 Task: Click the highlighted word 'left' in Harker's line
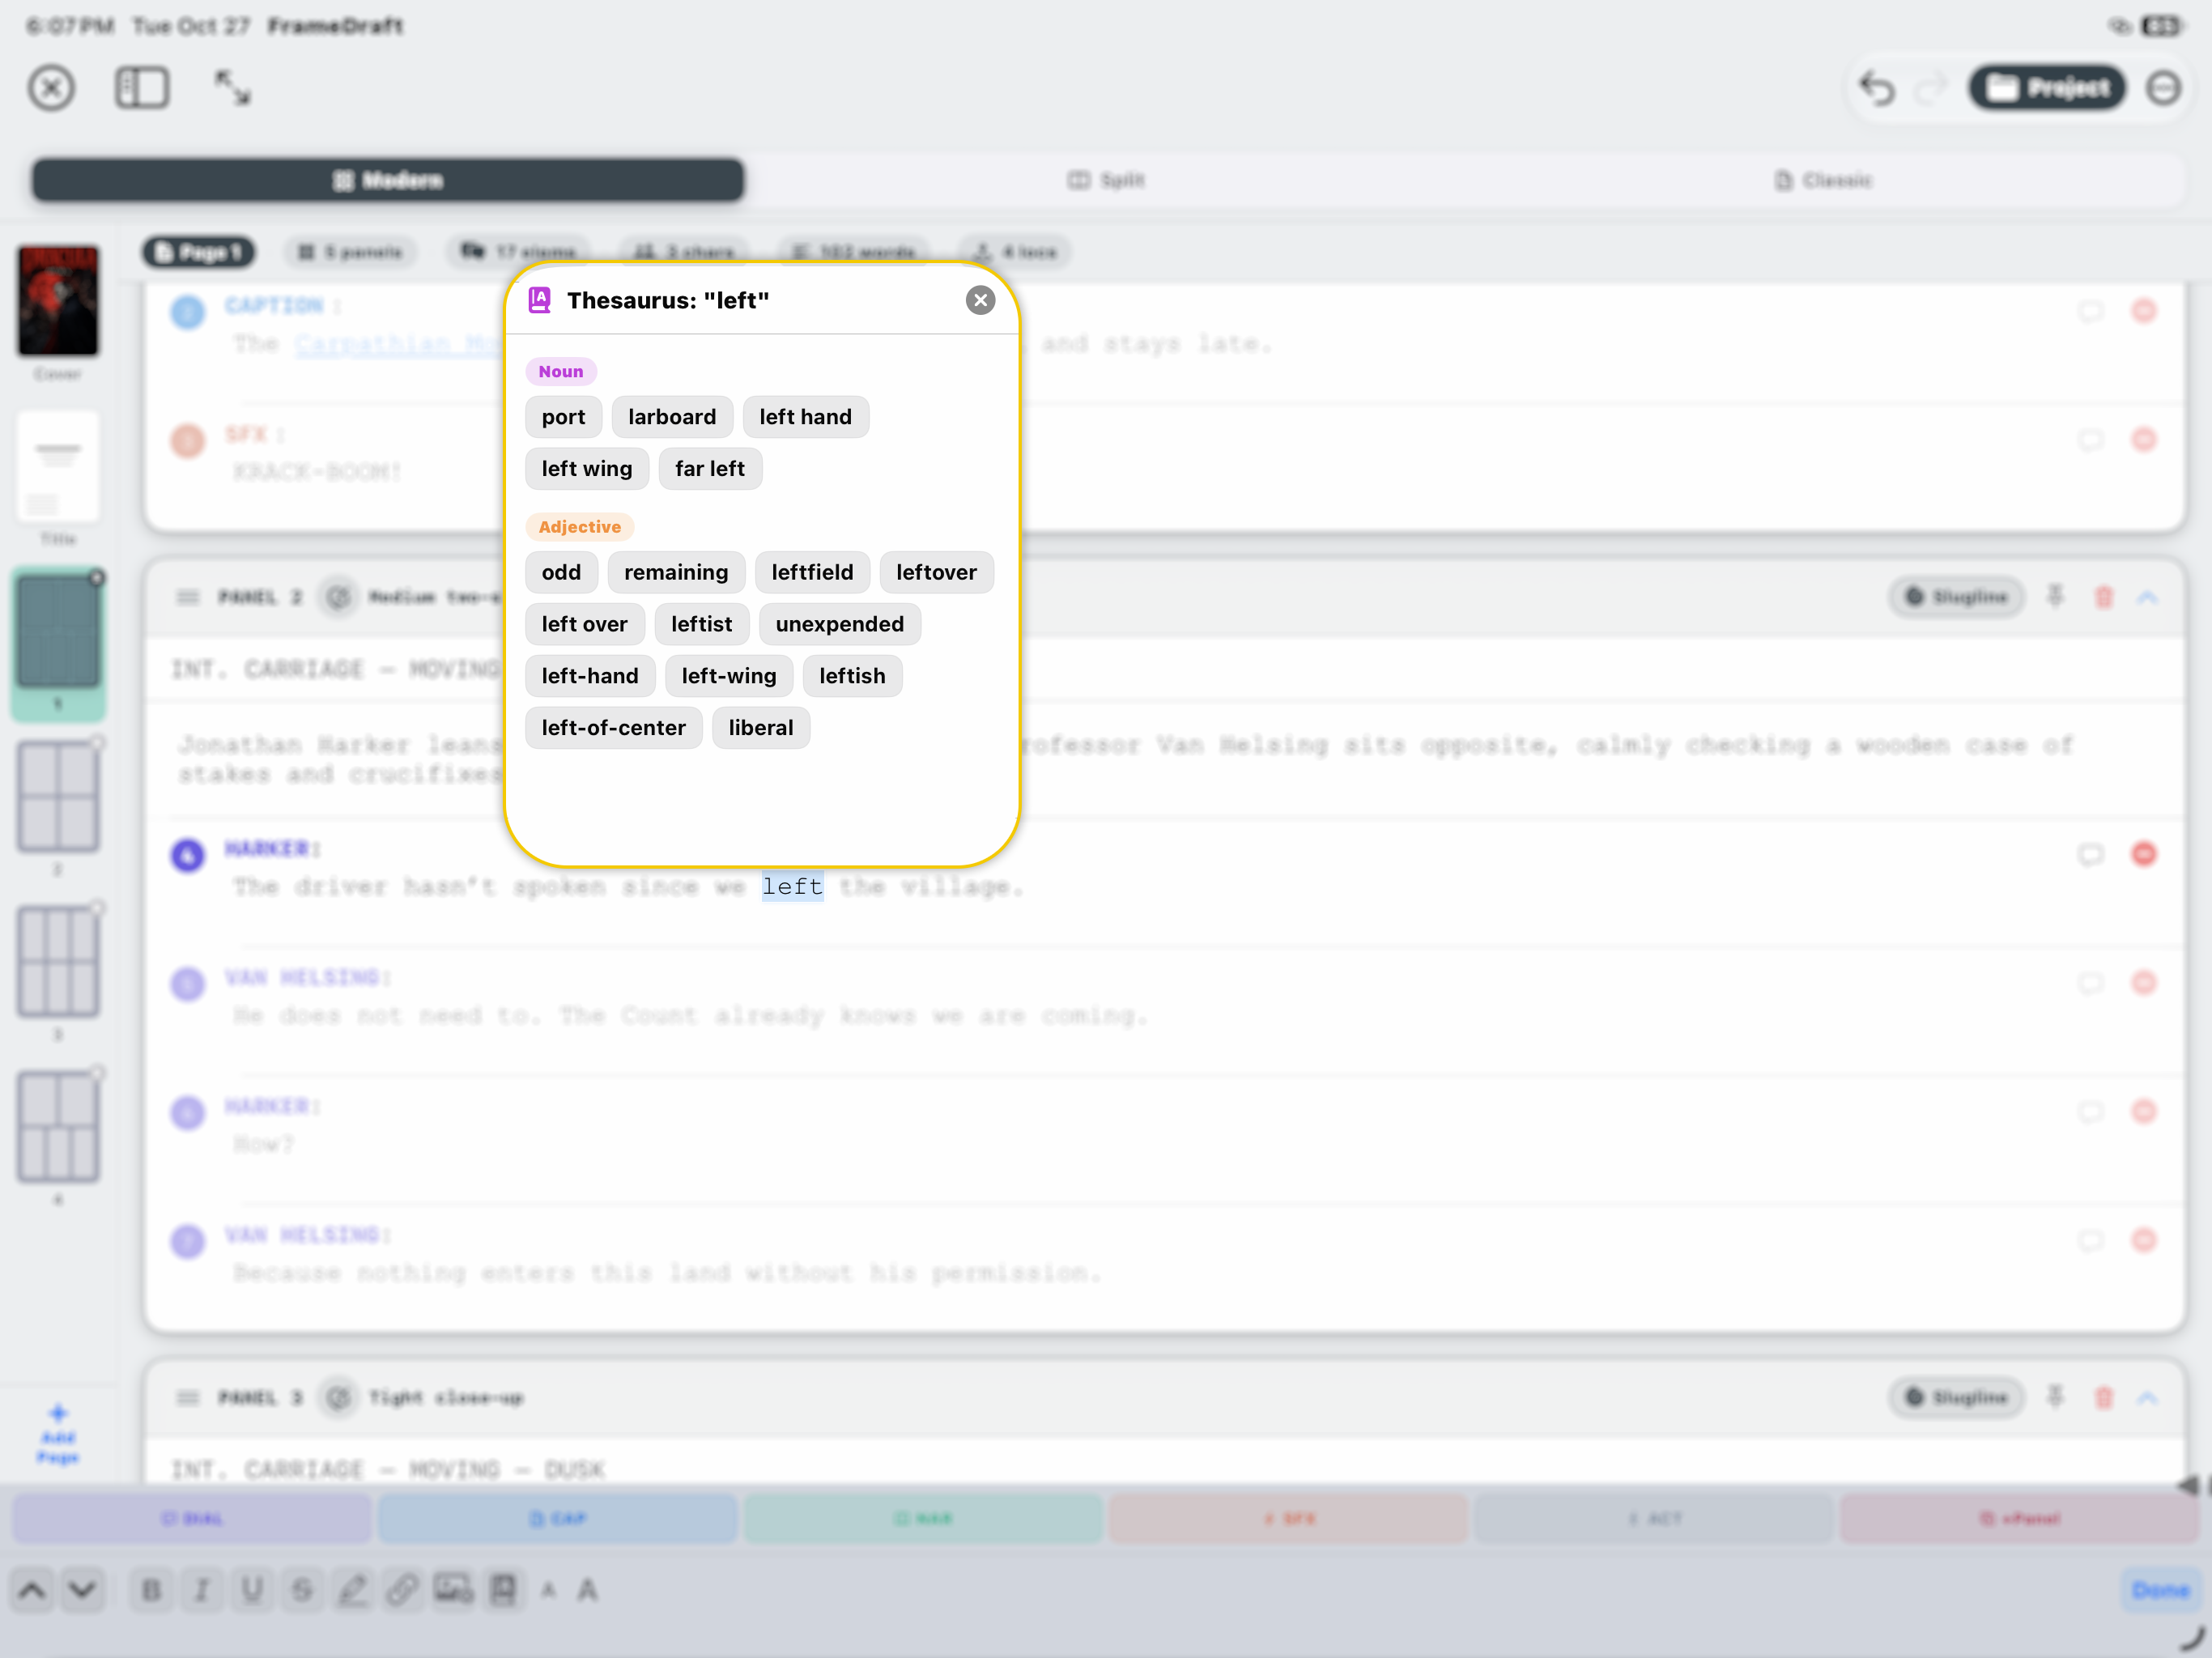pyautogui.click(x=792, y=886)
